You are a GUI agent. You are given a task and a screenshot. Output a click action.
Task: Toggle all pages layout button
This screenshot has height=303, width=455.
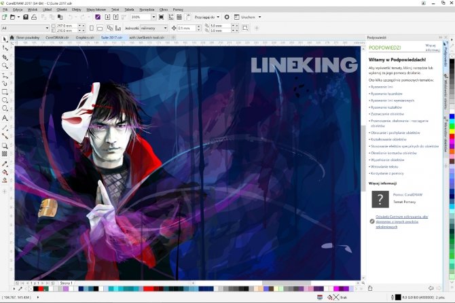(x=110, y=28)
